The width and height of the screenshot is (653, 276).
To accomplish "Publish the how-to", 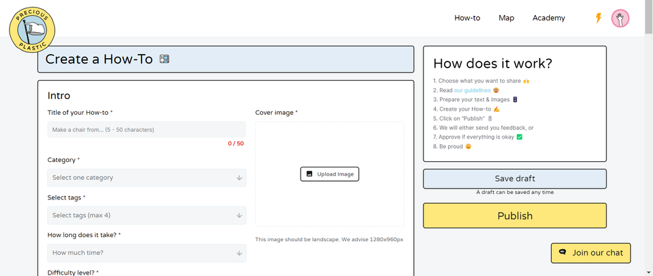I will pos(515,216).
